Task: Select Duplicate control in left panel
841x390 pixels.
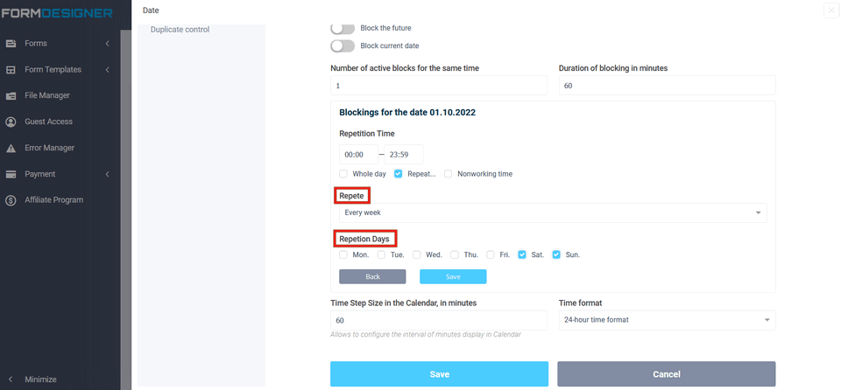Action: 180,30
